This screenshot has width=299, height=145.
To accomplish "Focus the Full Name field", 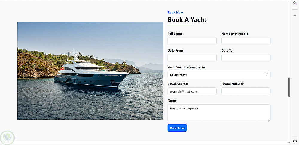I will coord(192,41).
